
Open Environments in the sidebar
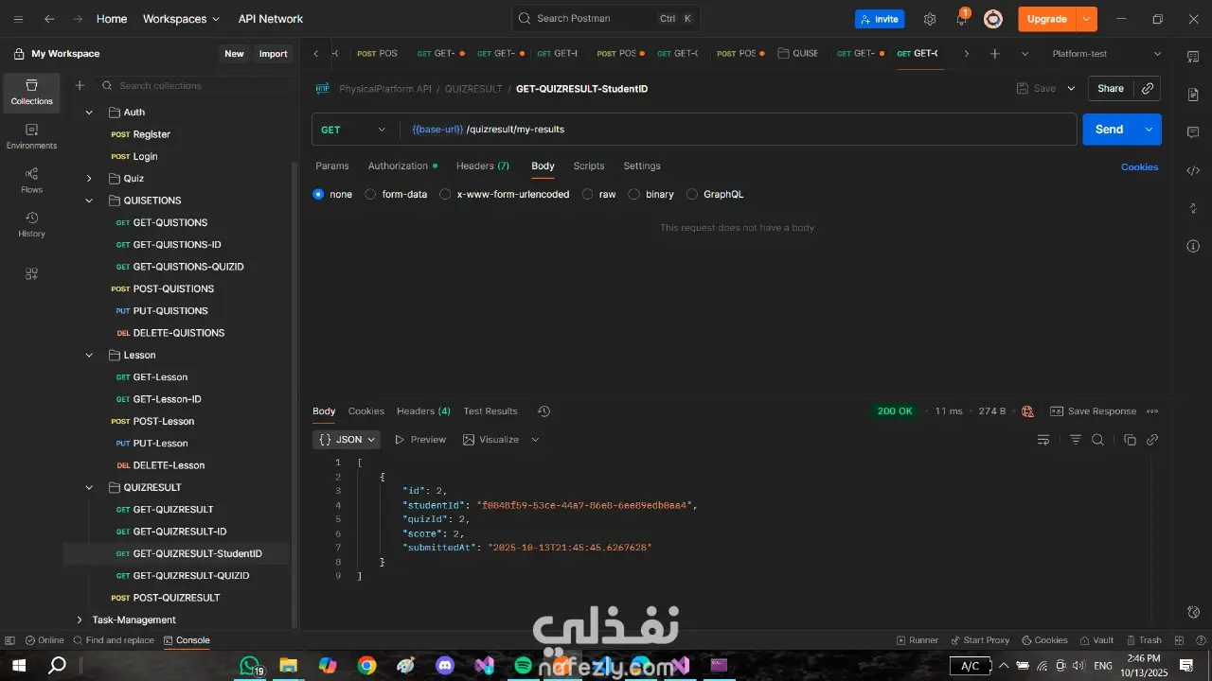[31, 136]
